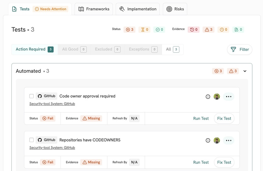Click the Needs Attention badge

click(x=51, y=9)
